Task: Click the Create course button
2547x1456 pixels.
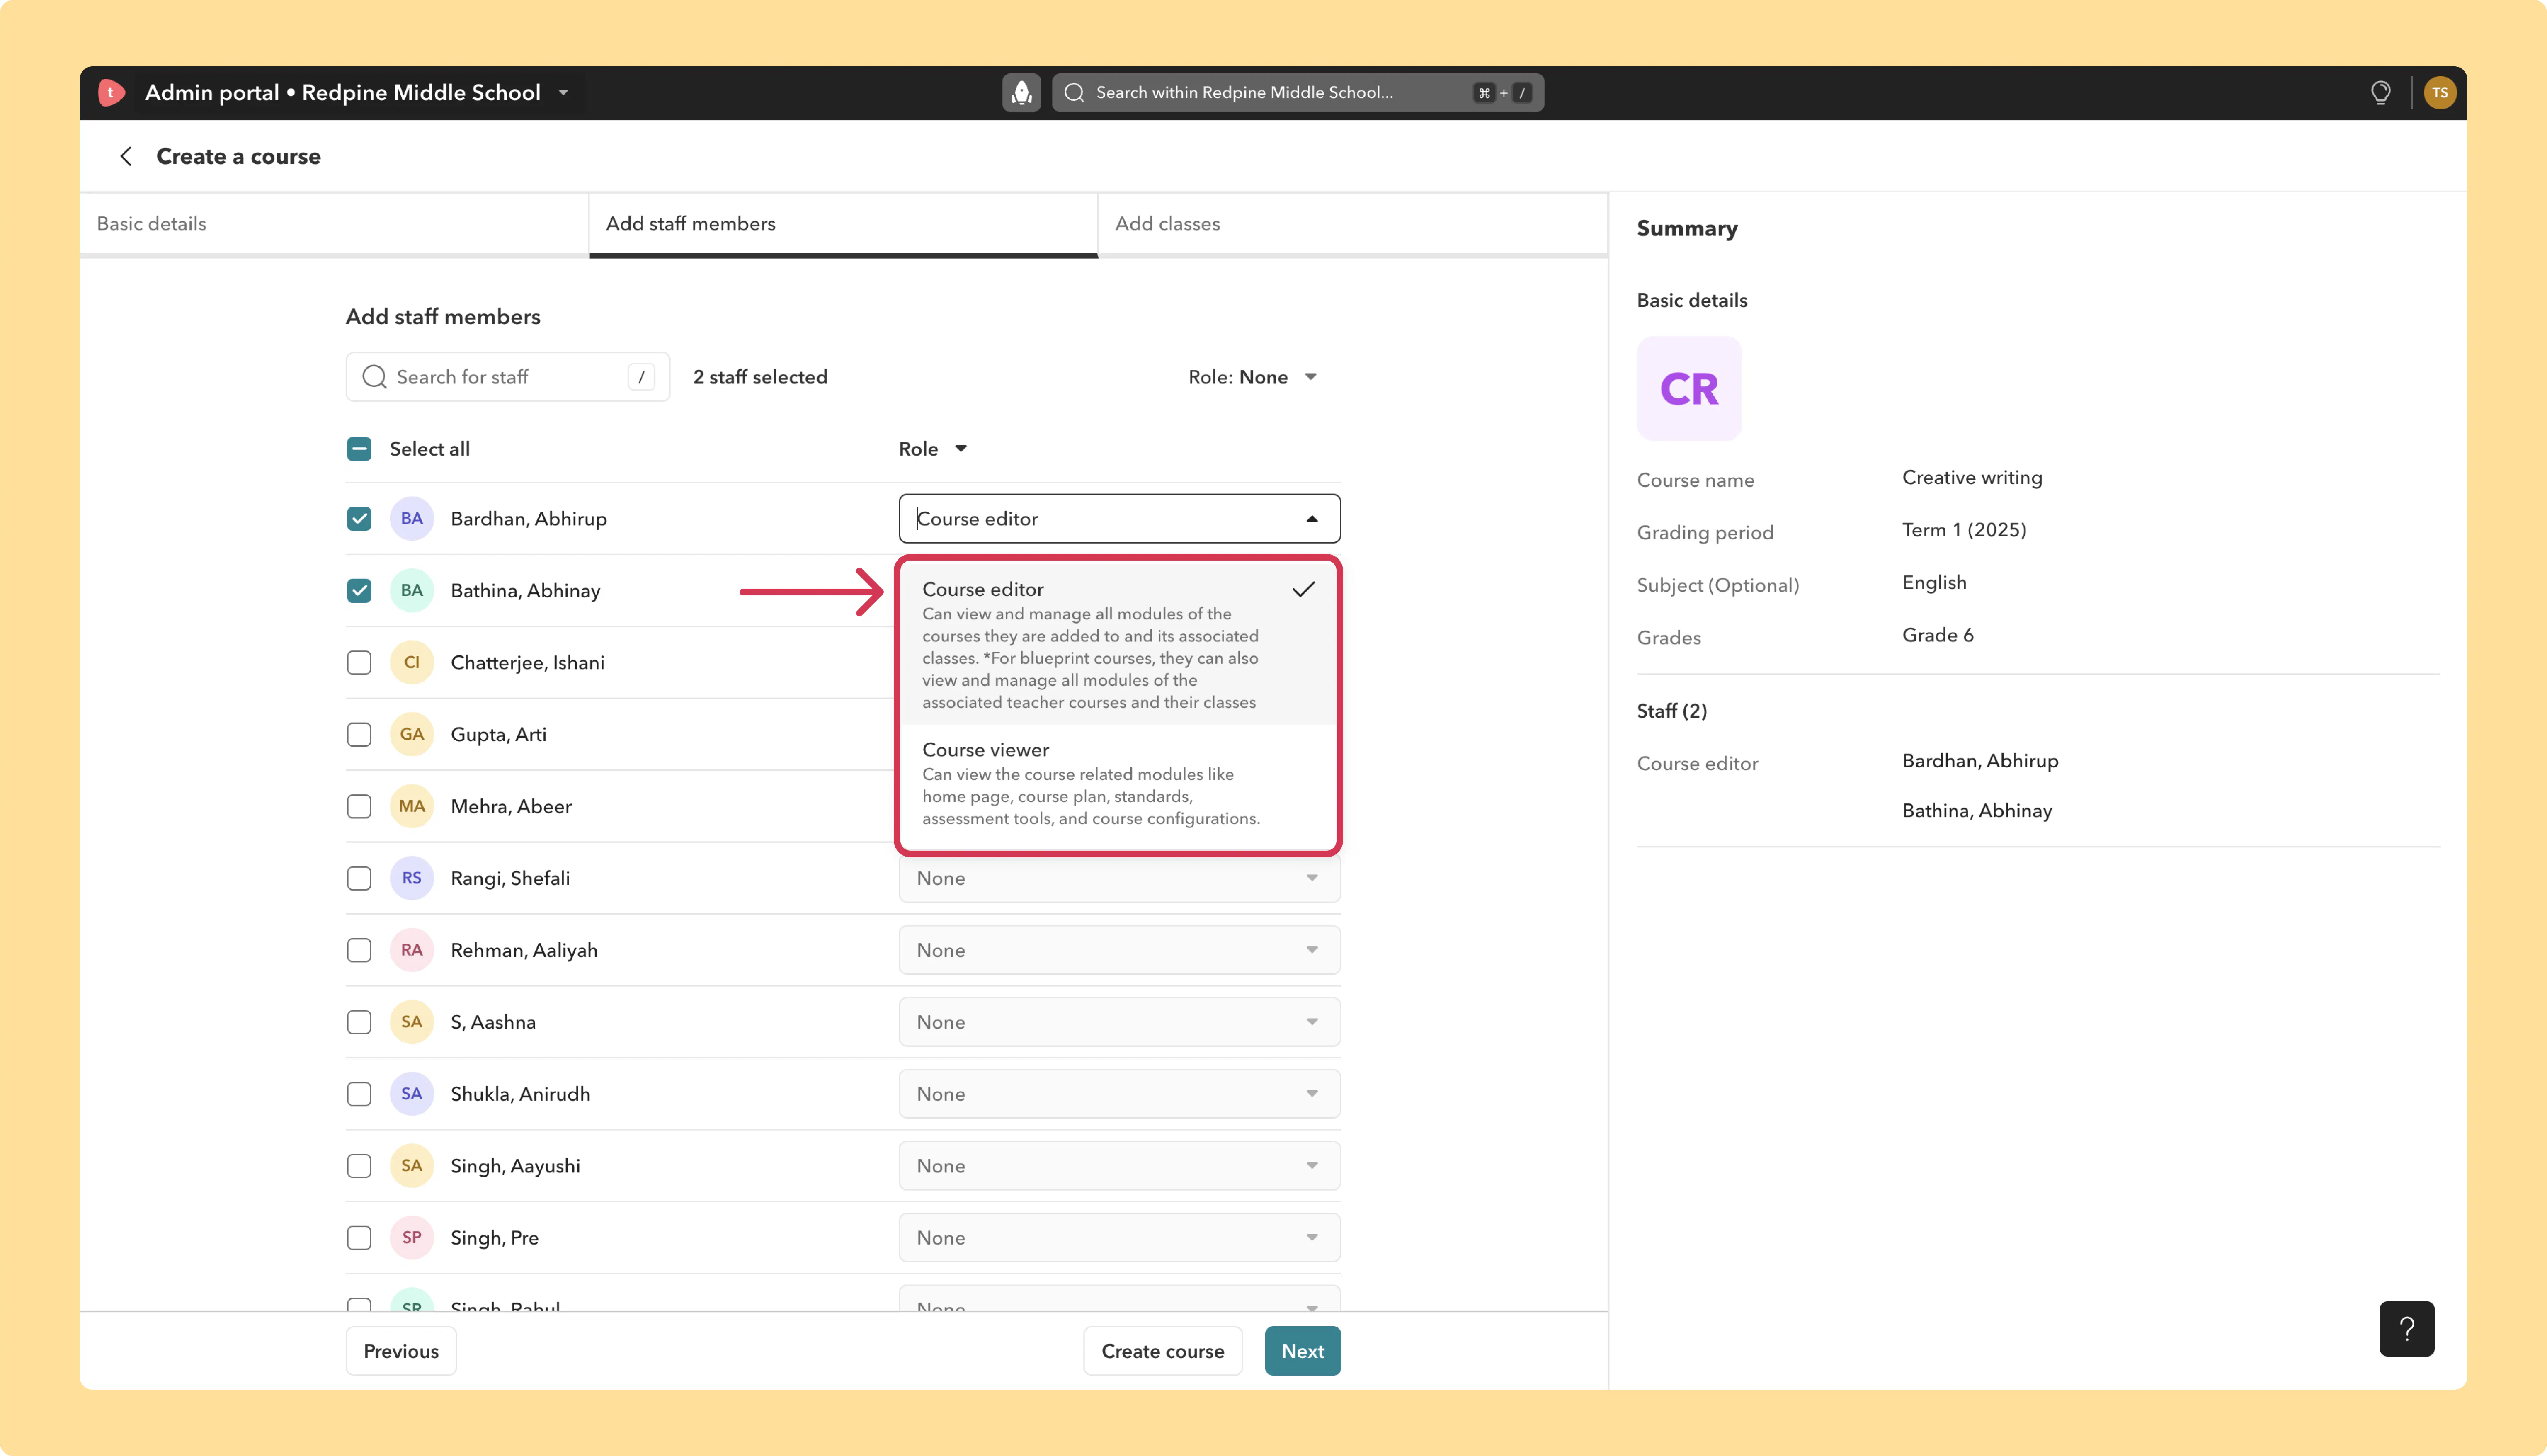Action: coord(1162,1351)
